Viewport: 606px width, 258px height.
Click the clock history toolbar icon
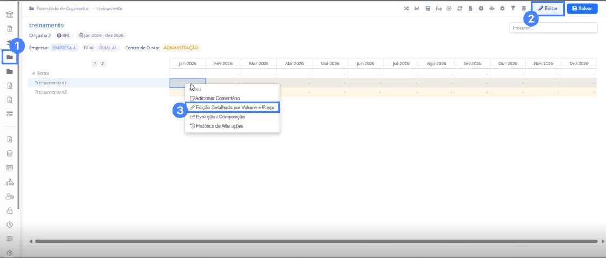481,9
